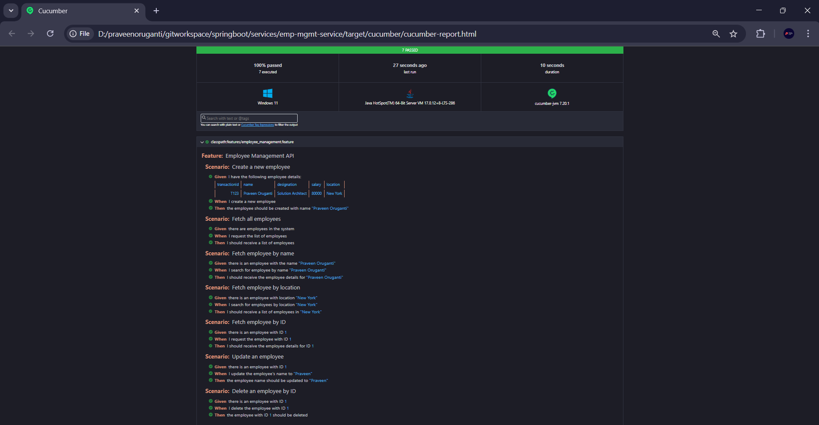Click the 'salary' table header cell
This screenshot has height=425, width=819.
pos(316,185)
